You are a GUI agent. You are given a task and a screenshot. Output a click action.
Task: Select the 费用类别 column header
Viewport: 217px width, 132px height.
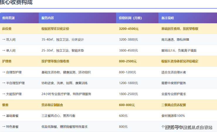click(8, 18)
